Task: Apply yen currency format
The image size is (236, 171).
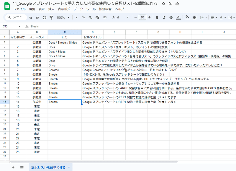Action: [x=76, y=17]
